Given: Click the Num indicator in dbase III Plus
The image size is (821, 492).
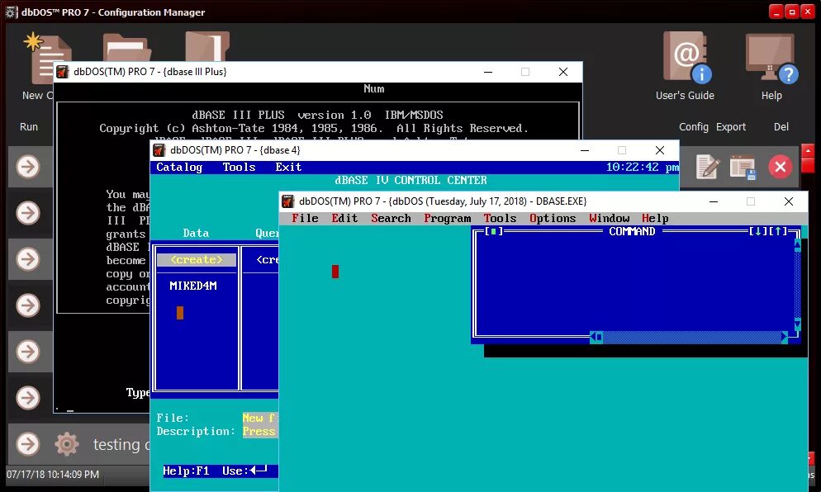Looking at the screenshot, I should click(x=374, y=89).
